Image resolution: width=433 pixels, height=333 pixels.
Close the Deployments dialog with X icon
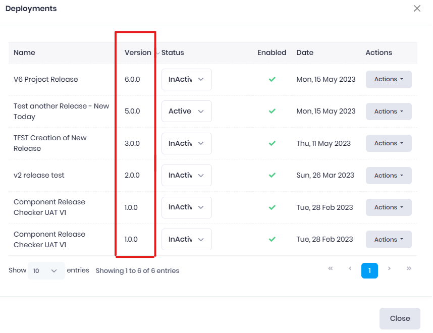pos(417,9)
